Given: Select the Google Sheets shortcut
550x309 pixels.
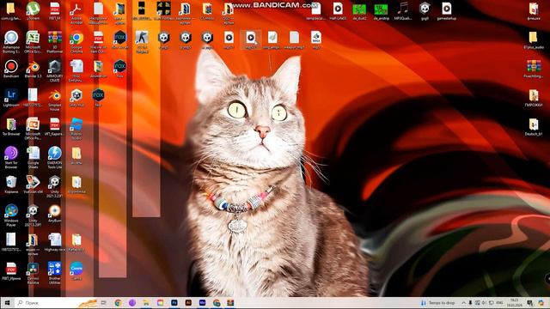Looking at the screenshot, I should (33, 157).
